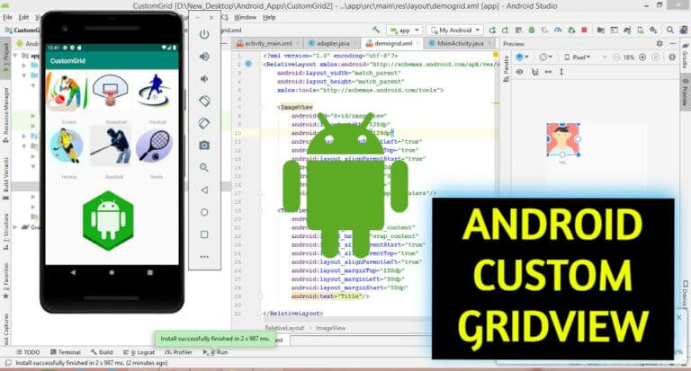The width and height of the screenshot is (691, 371).
Task: Click the preview warnings info icon
Action: click(672, 57)
